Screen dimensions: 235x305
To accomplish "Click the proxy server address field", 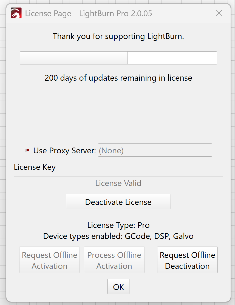I will [155, 150].
